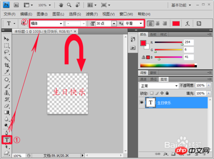Click the red text color swatch
This screenshot has height=159, width=214.
[176, 24]
